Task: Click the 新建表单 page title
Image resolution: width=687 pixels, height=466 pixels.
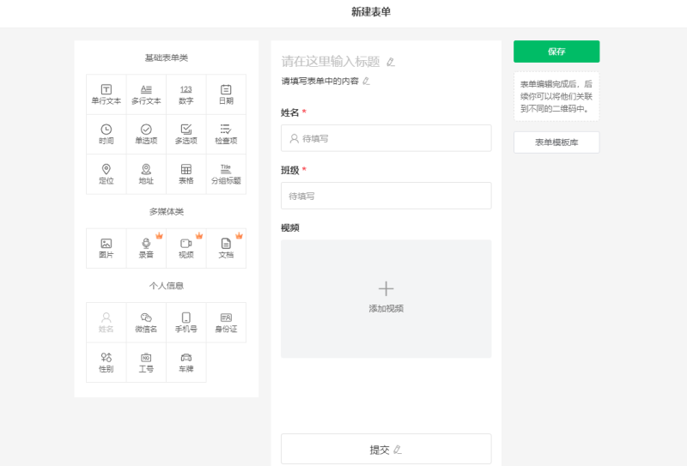Action: point(371,12)
